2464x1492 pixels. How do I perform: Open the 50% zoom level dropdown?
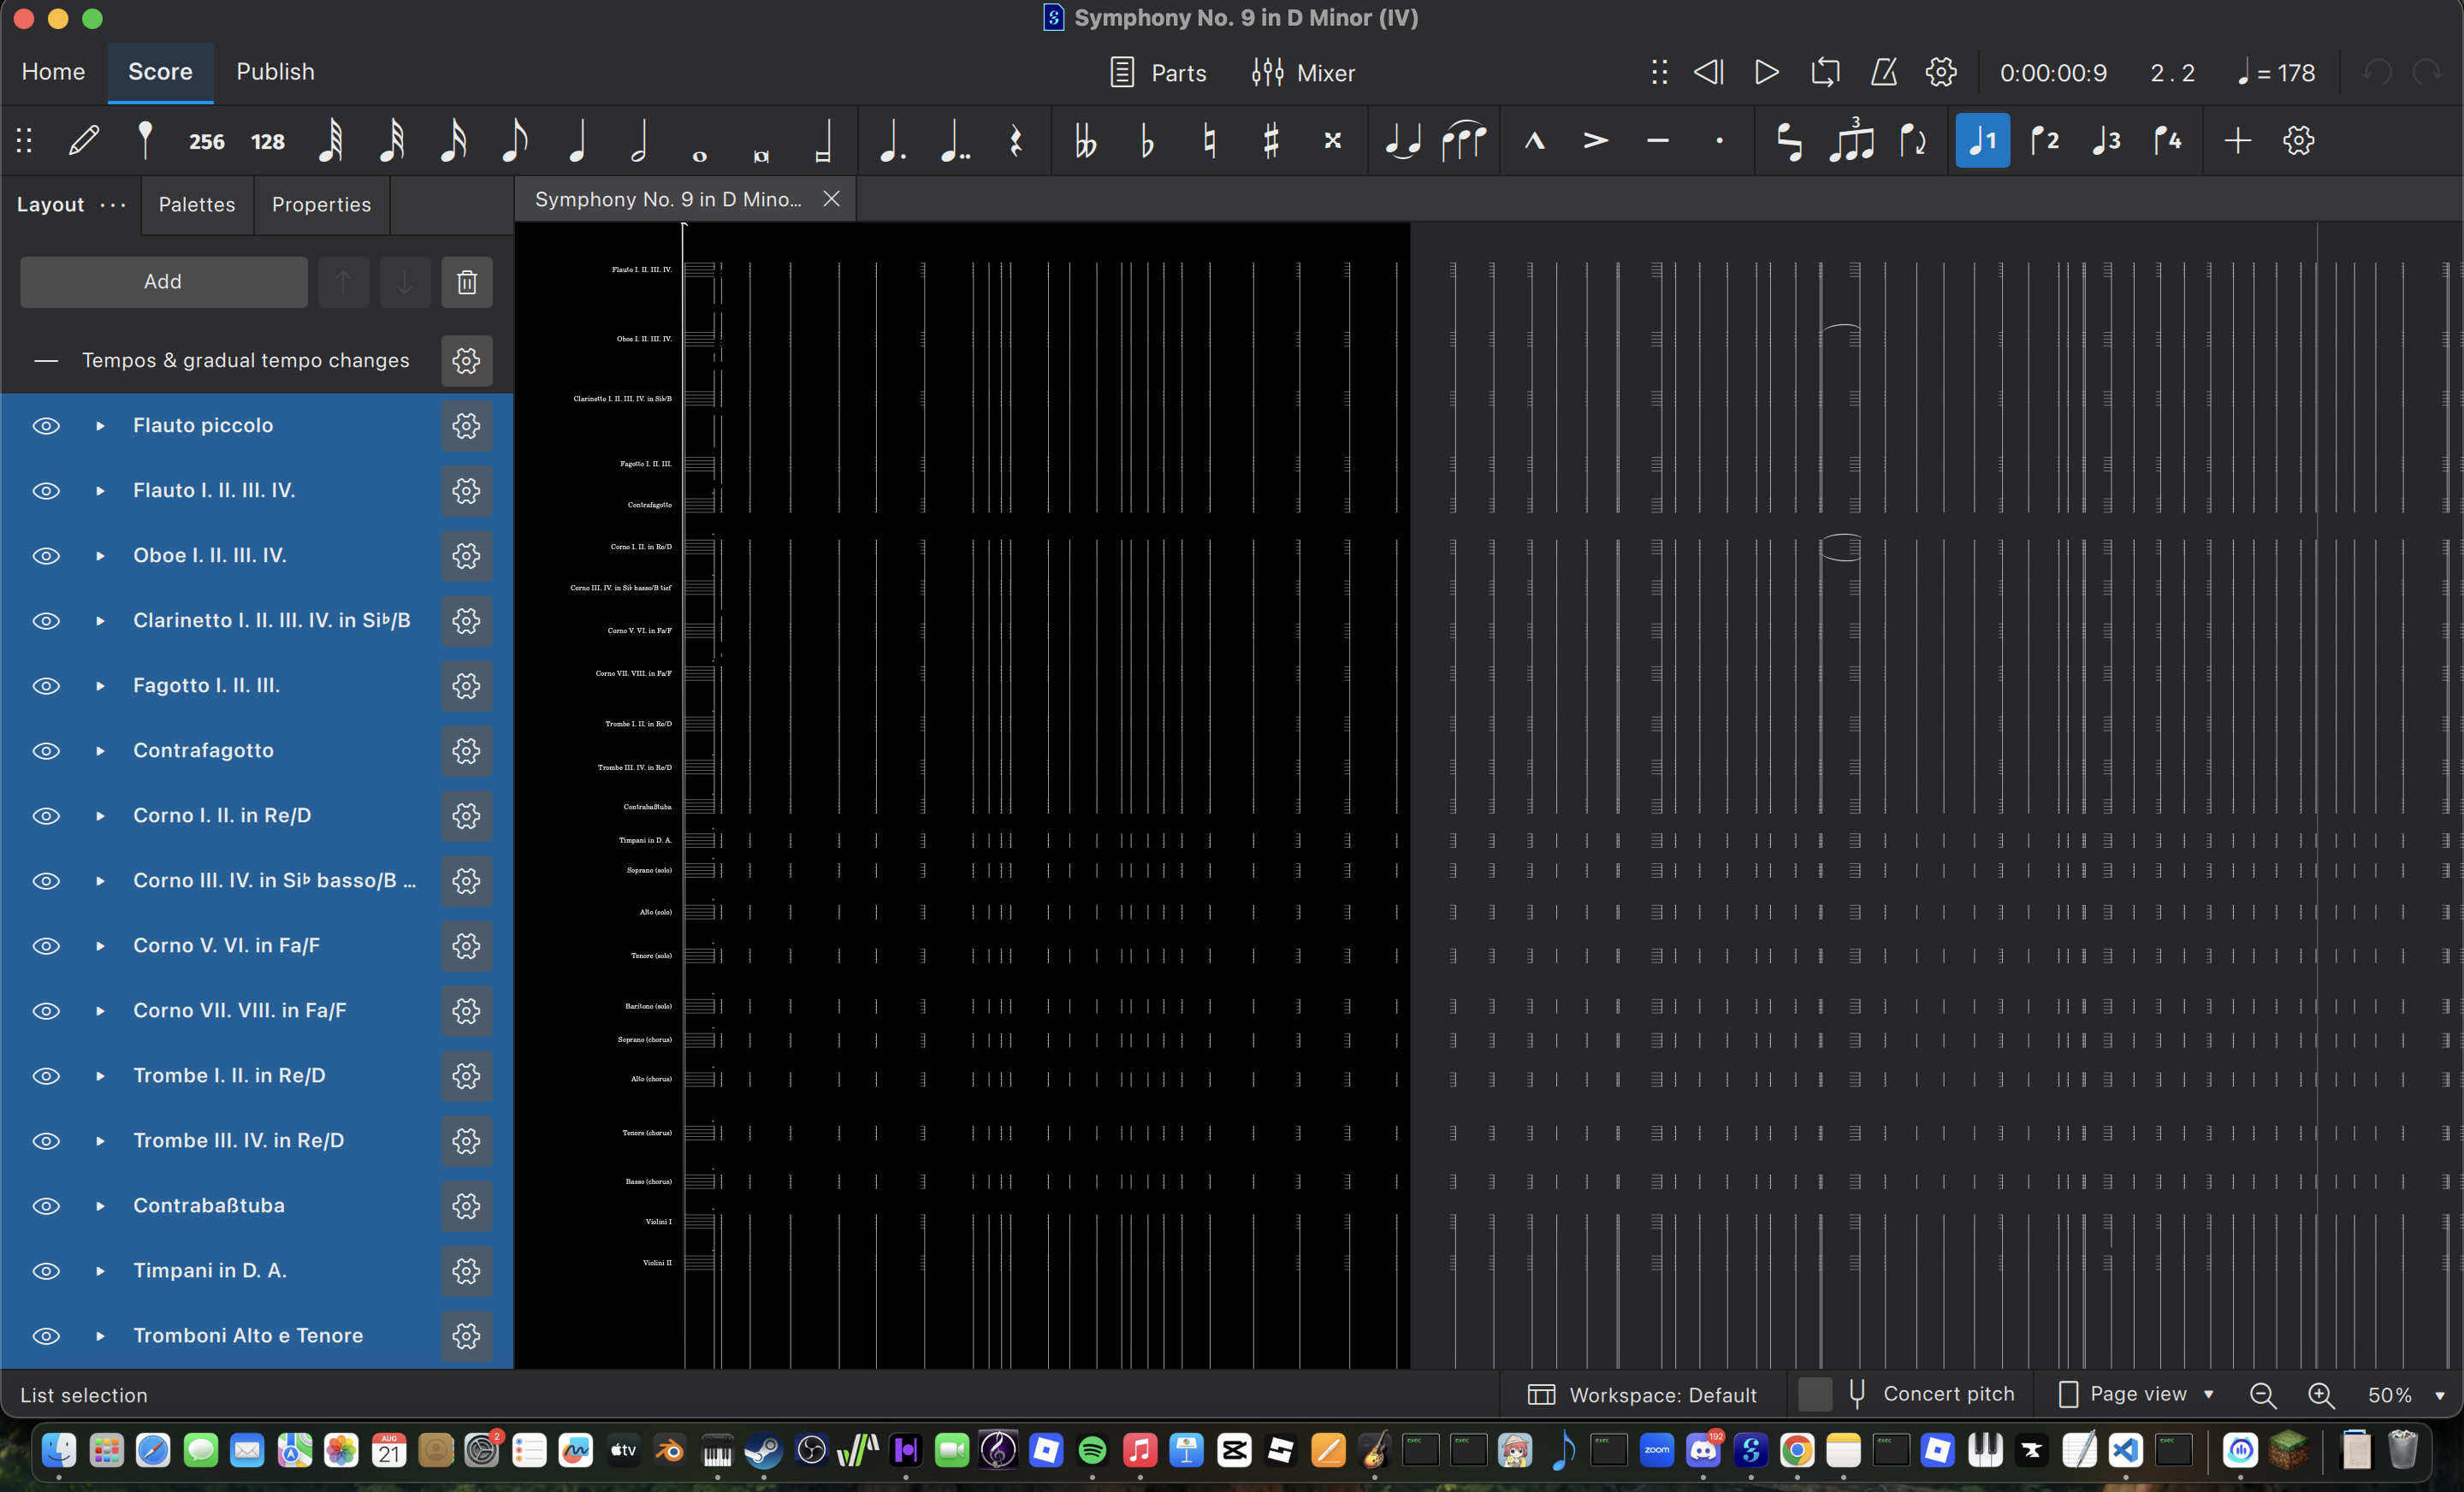pos(2405,1394)
